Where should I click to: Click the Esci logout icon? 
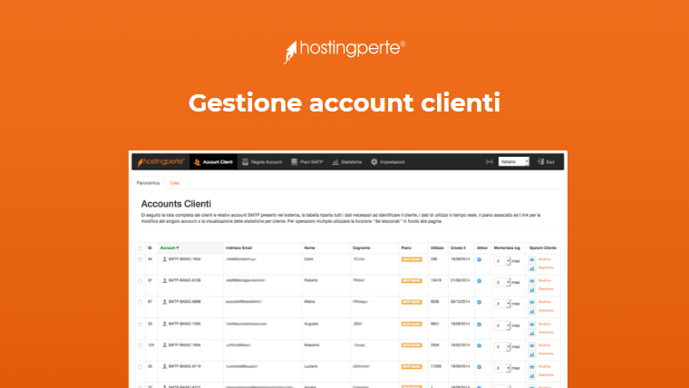[539, 161]
